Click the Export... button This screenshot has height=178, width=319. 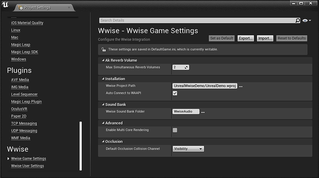[245, 38]
